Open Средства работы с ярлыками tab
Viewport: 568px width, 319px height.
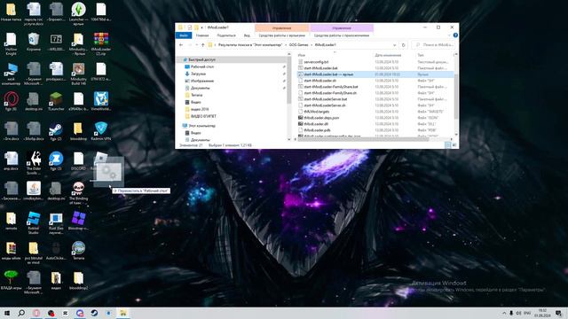pos(282,35)
